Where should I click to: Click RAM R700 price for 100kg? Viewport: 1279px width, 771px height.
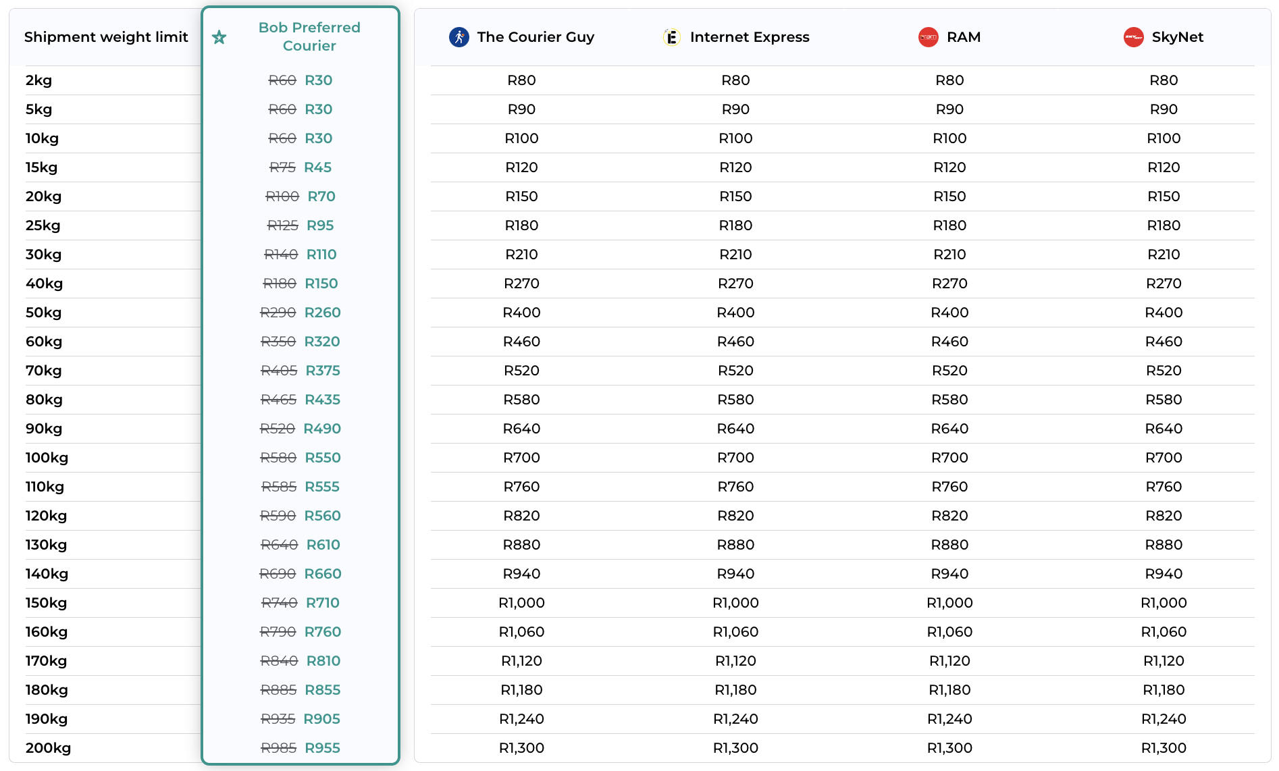tap(949, 458)
